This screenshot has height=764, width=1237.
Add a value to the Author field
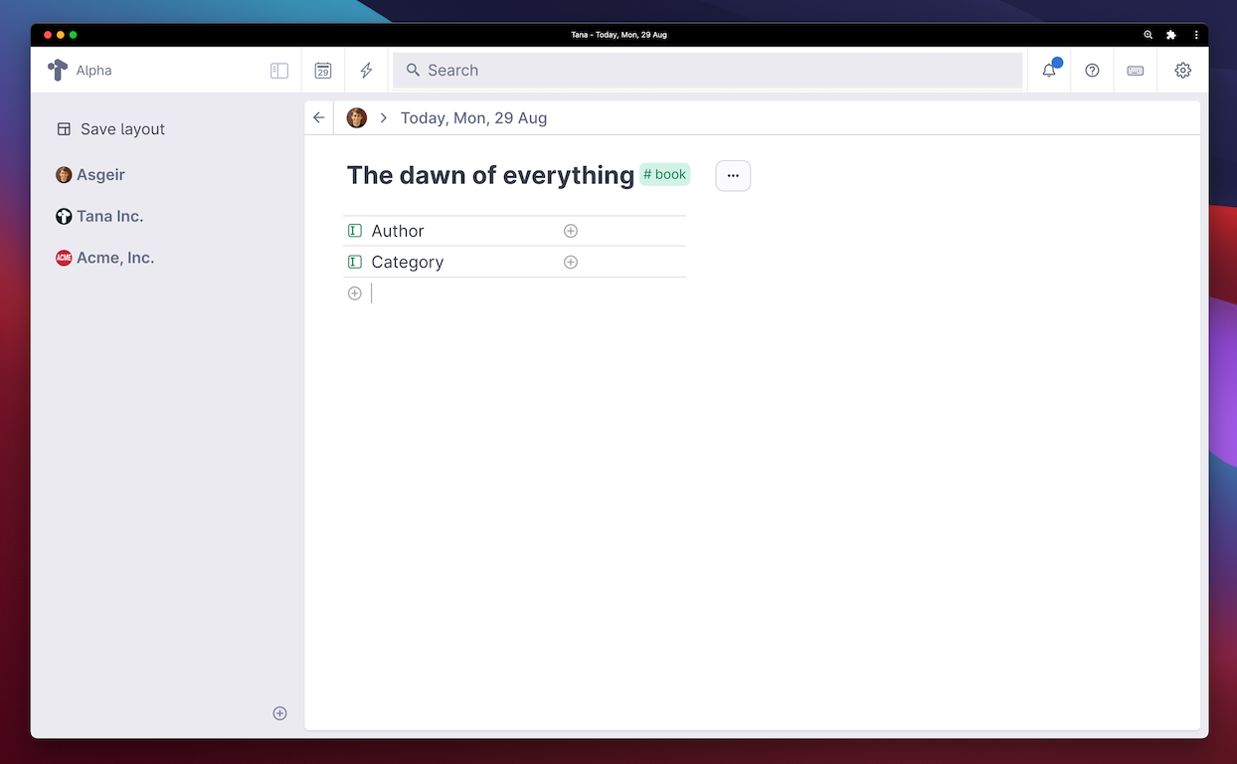[571, 231]
